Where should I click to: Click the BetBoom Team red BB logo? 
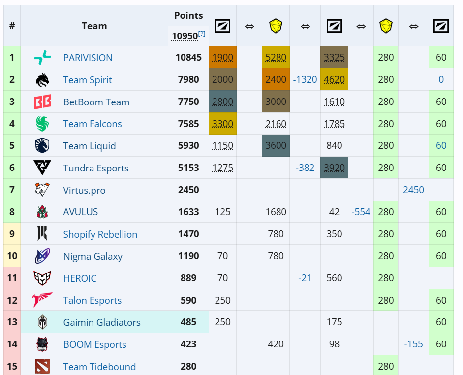[42, 102]
